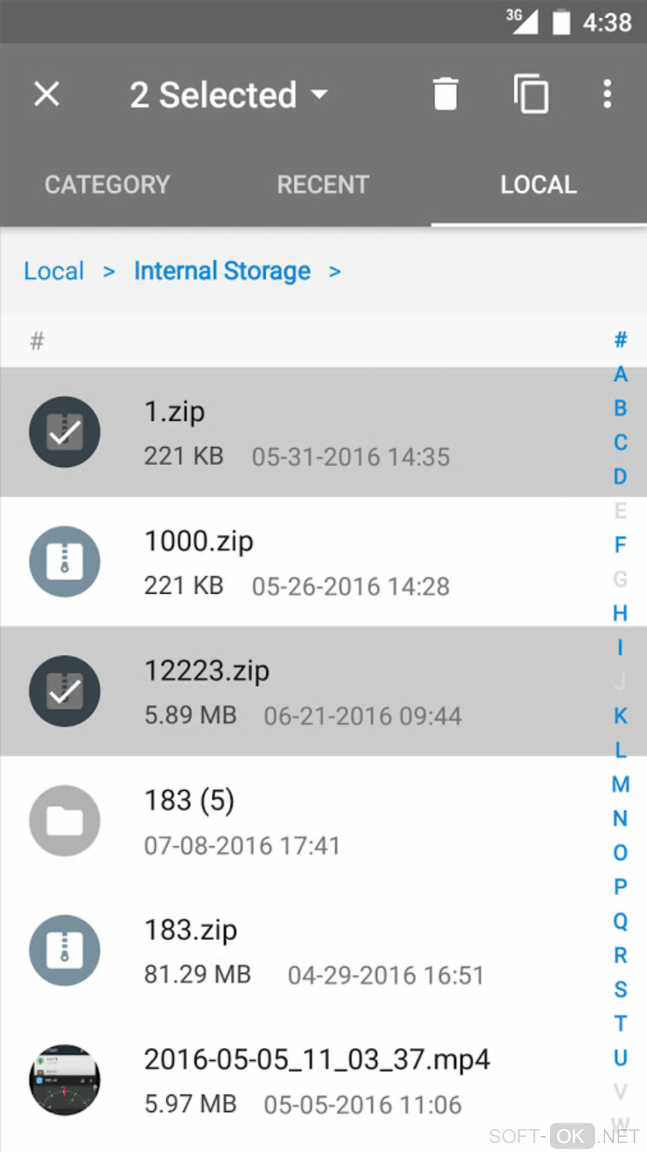The width and height of the screenshot is (647, 1152).
Task: Uncheck the selected 1.zip file
Action: [x=65, y=432]
